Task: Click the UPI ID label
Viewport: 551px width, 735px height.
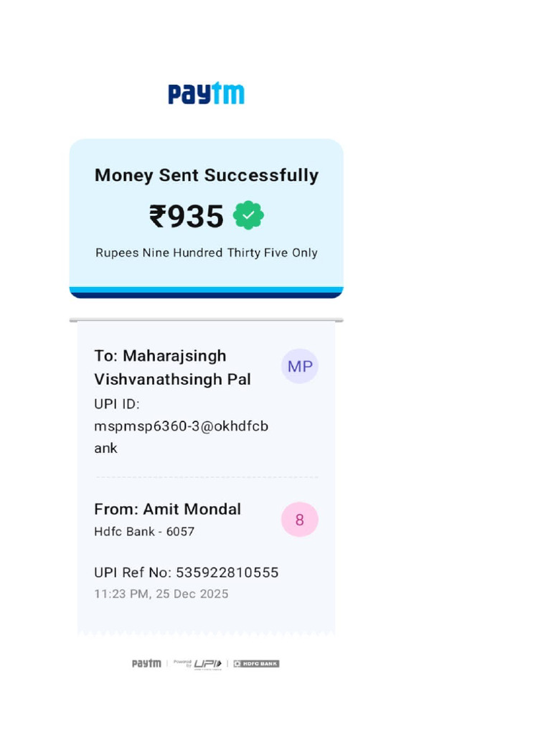Action: pyautogui.click(x=116, y=403)
